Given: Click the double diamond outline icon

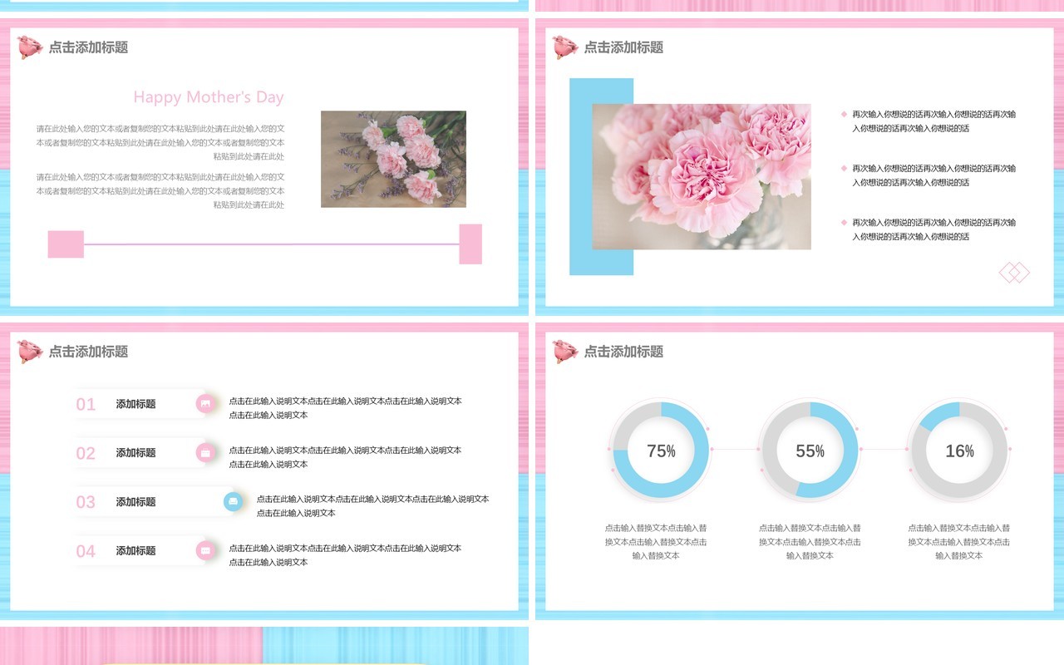Looking at the screenshot, I should click(x=1014, y=273).
